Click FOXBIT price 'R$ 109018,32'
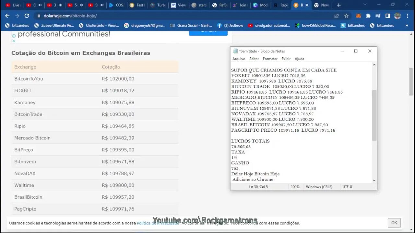 pos(118,91)
